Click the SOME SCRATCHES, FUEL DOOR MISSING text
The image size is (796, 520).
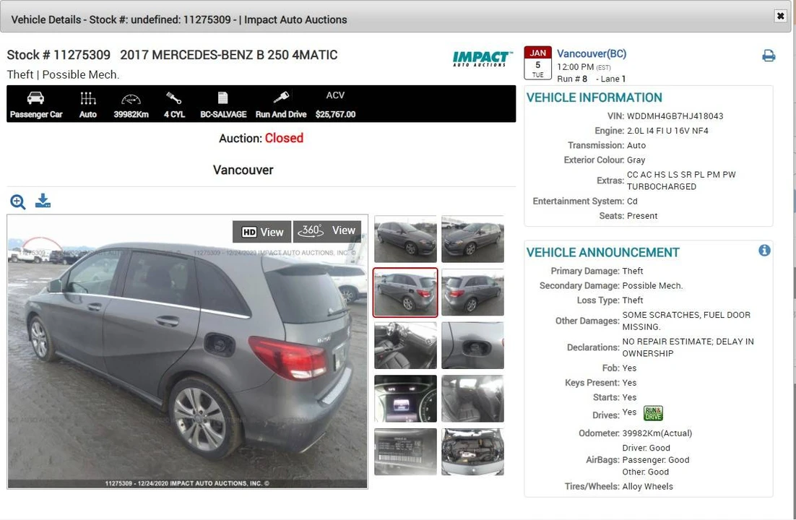685,321
